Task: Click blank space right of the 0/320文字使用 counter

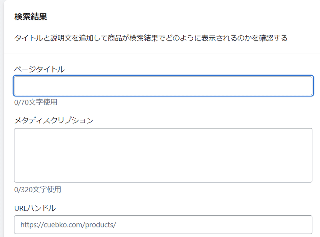Action: tap(180, 189)
